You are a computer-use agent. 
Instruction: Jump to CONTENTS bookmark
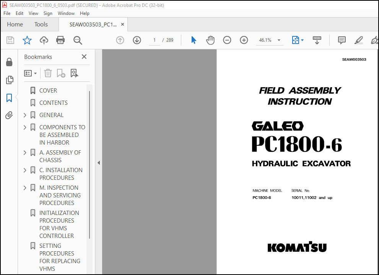(54, 103)
